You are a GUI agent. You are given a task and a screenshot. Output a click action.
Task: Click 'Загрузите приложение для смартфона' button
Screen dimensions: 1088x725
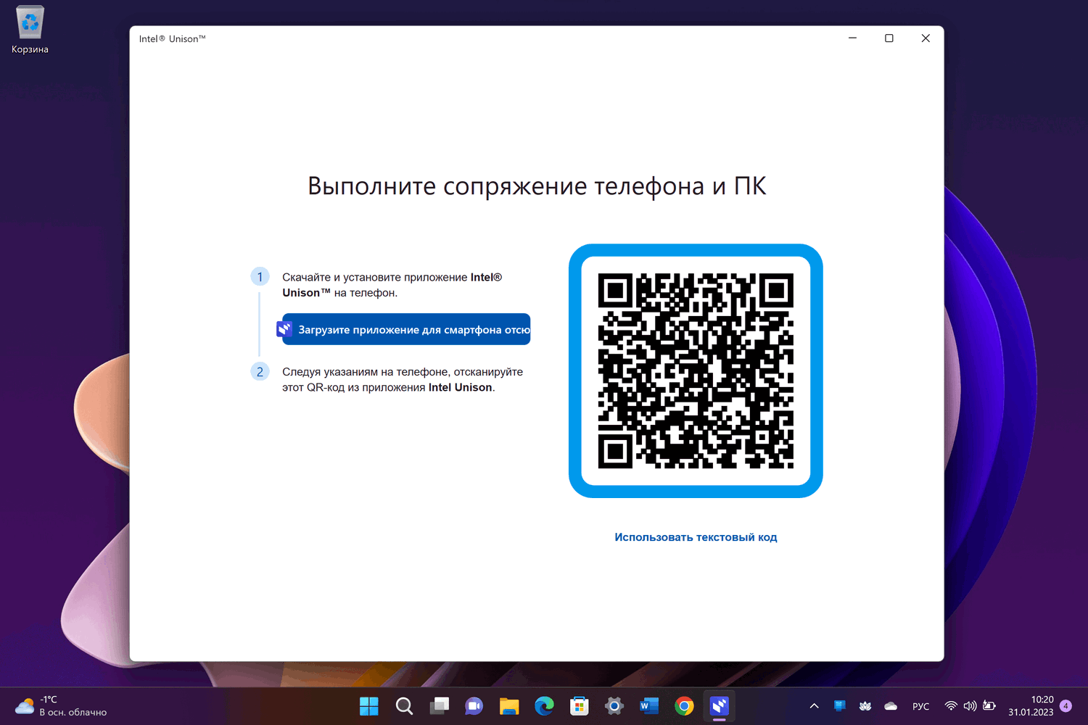[406, 329]
